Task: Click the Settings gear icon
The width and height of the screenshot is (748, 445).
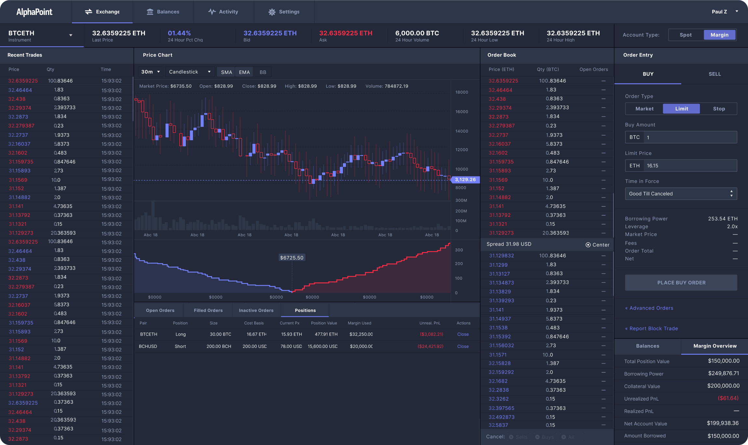Action: coord(272,12)
